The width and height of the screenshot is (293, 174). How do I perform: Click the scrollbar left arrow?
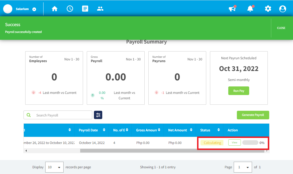pyautogui.click(x=26, y=151)
